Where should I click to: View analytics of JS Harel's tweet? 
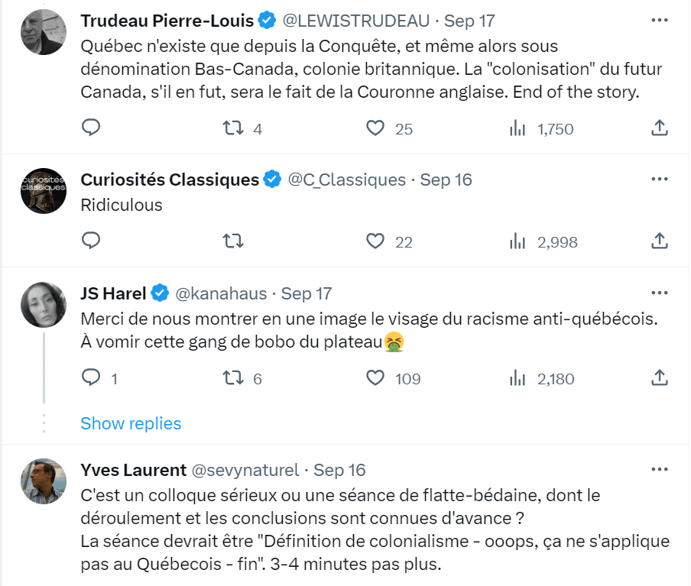click(517, 377)
